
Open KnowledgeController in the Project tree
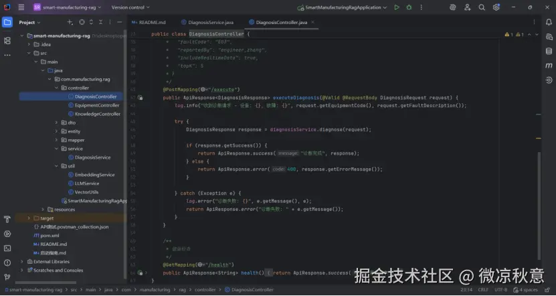pyautogui.click(x=97, y=114)
